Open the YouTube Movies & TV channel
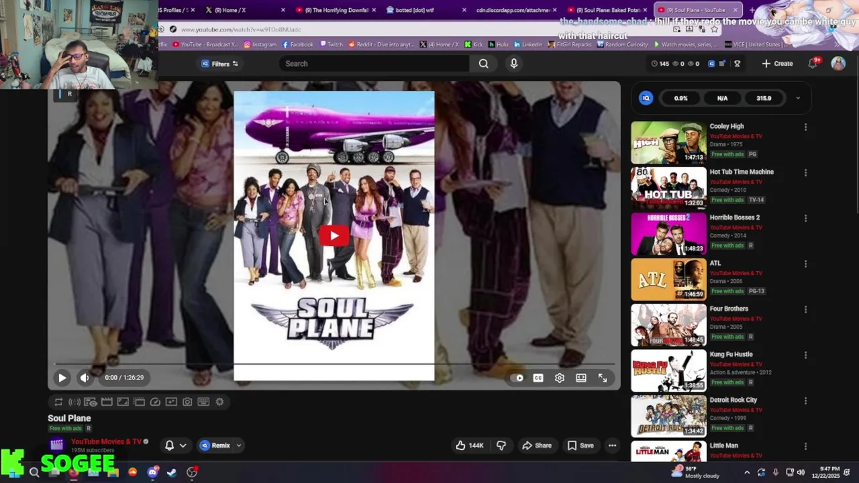859x483 pixels. [x=106, y=441]
